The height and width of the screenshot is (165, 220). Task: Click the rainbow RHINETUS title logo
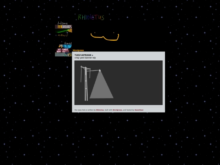(x=91, y=17)
